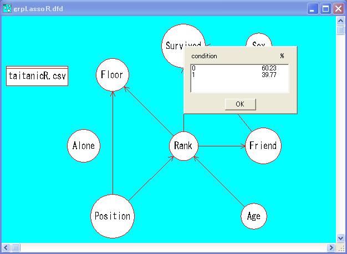Image resolution: width=347 pixels, height=254 pixels.
Task: Click the Position node circle
Action: [113, 216]
